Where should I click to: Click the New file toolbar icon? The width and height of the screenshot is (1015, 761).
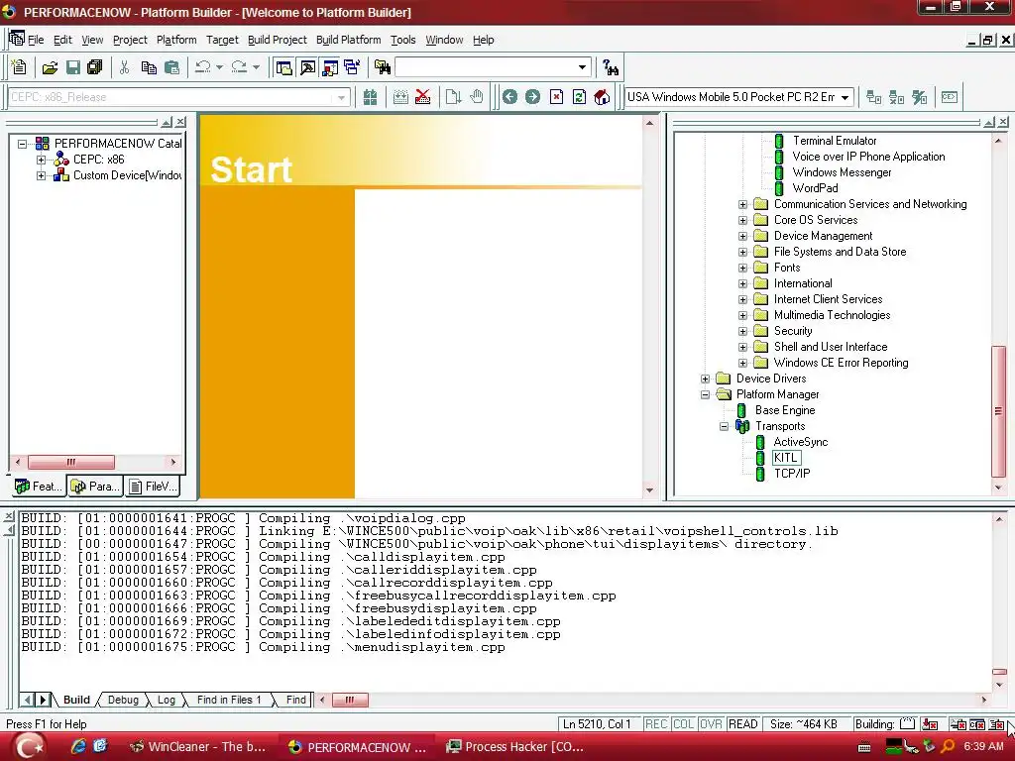pyautogui.click(x=19, y=67)
